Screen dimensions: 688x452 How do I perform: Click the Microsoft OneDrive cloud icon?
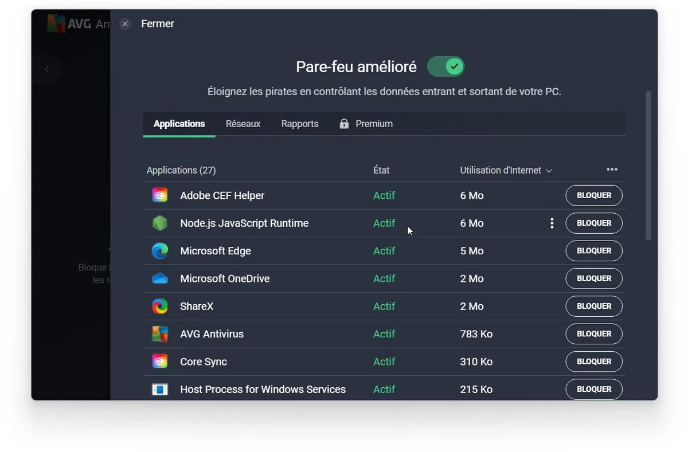[x=159, y=278]
